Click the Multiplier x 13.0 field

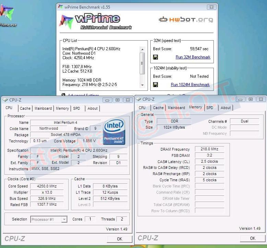47,192
